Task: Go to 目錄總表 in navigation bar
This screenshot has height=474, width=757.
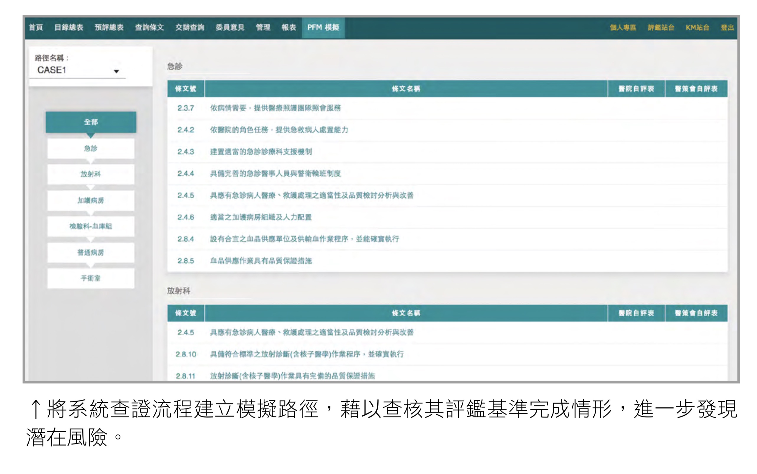Action: 69,28
